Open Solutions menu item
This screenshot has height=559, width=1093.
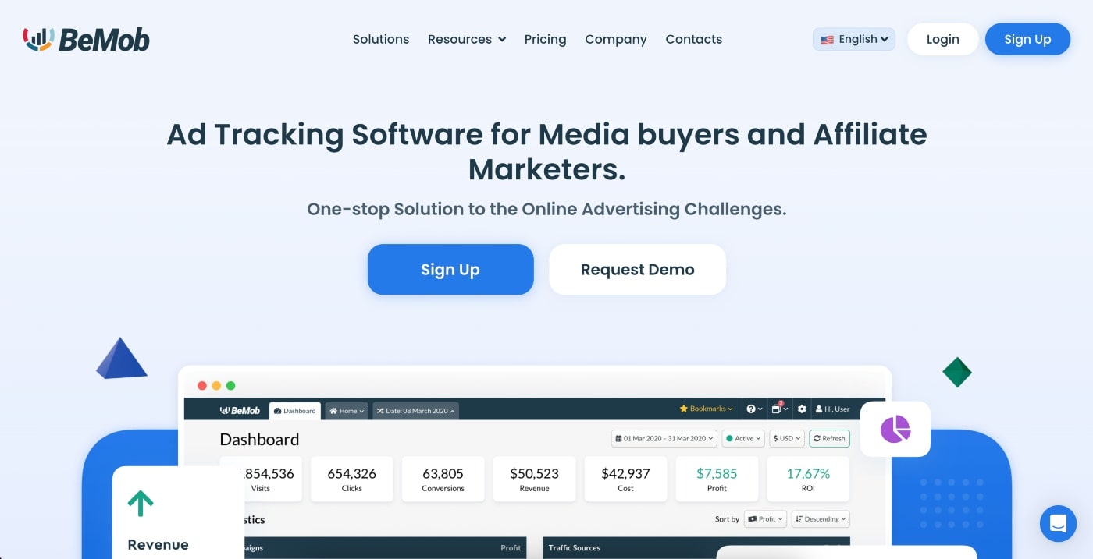point(381,39)
